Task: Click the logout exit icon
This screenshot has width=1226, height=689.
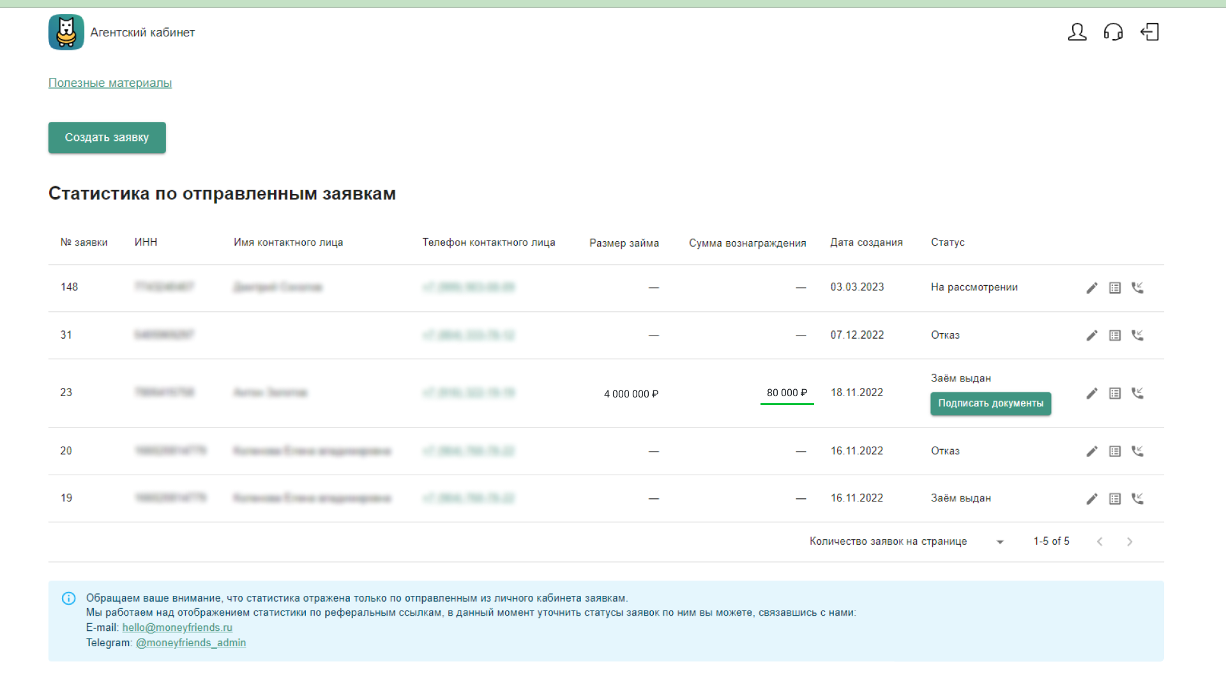Action: [1149, 32]
